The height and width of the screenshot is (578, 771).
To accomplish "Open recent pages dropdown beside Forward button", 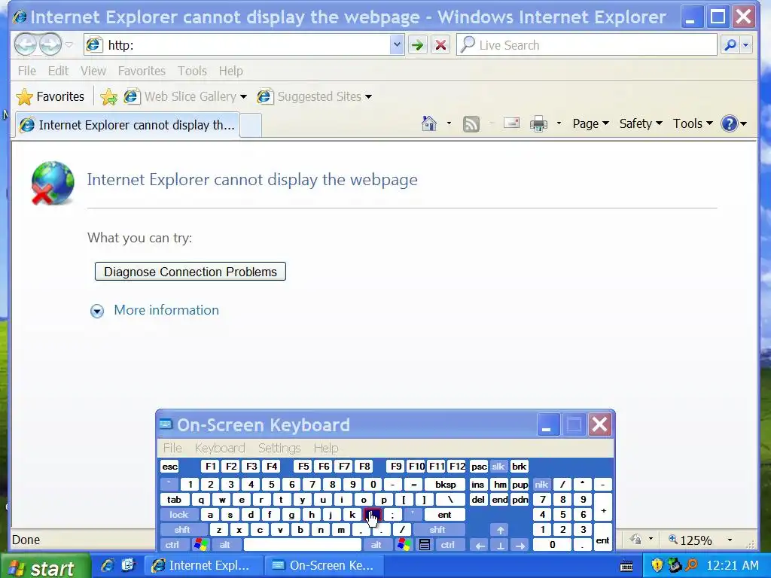I will coord(69,45).
